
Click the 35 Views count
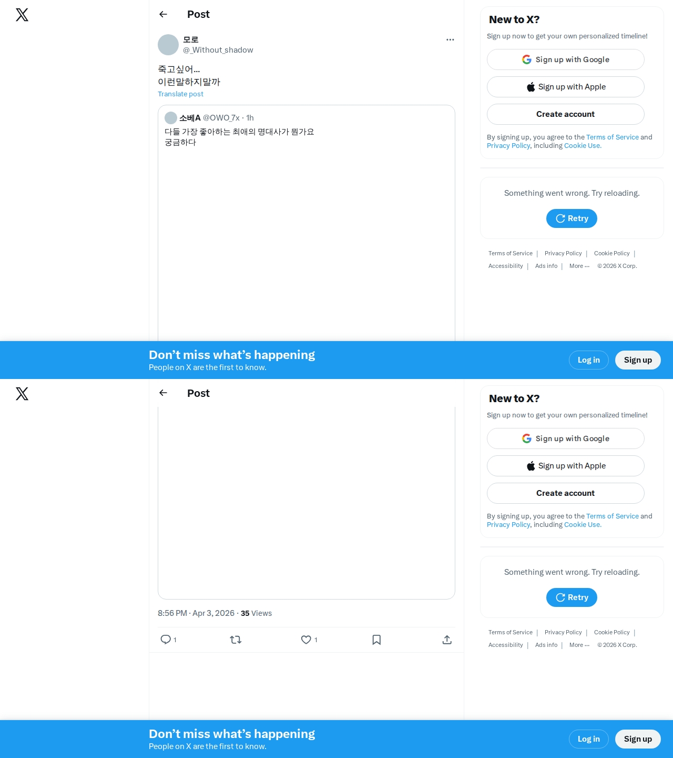click(x=256, y=613)
